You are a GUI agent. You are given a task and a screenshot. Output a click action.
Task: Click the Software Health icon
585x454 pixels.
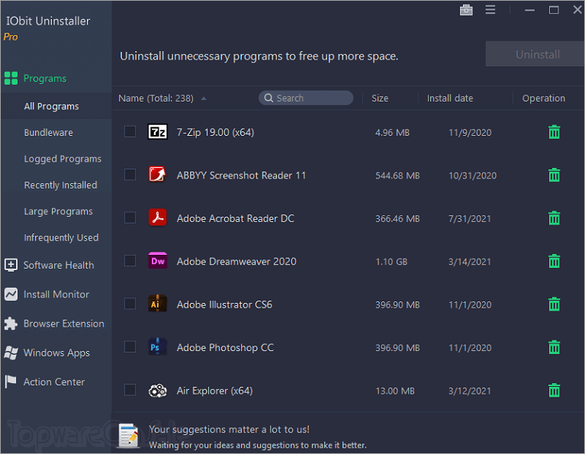pyautogui.click(x=11, y=265)
